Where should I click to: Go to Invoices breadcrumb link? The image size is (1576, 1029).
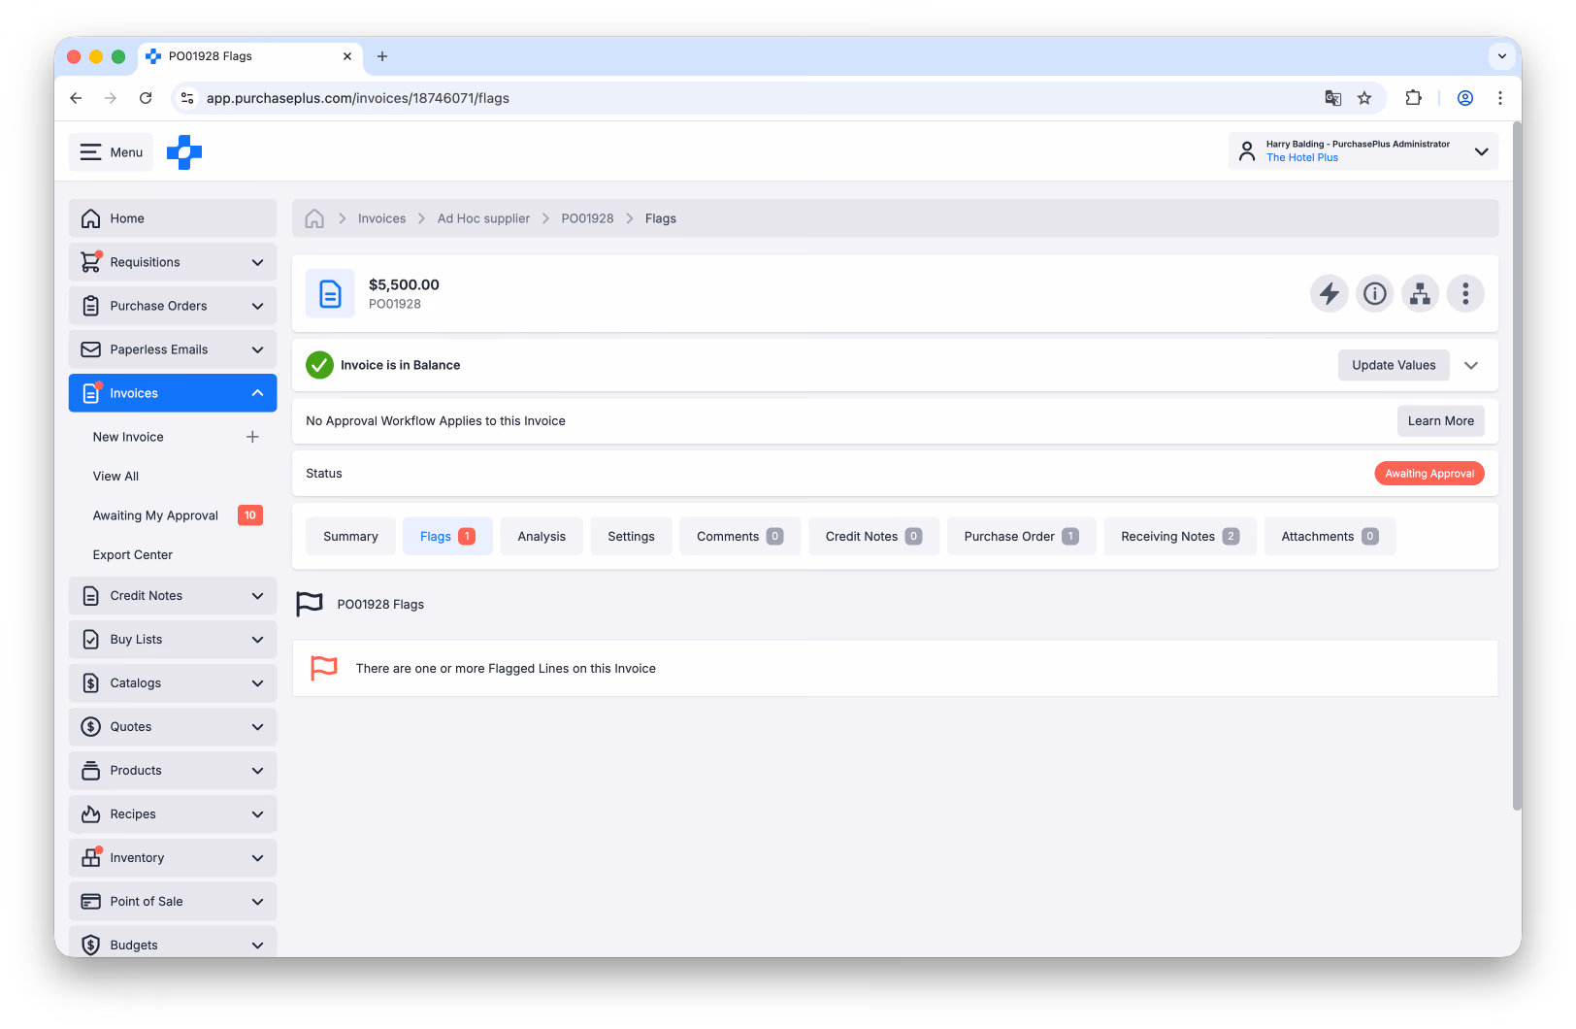click(381, 218)
